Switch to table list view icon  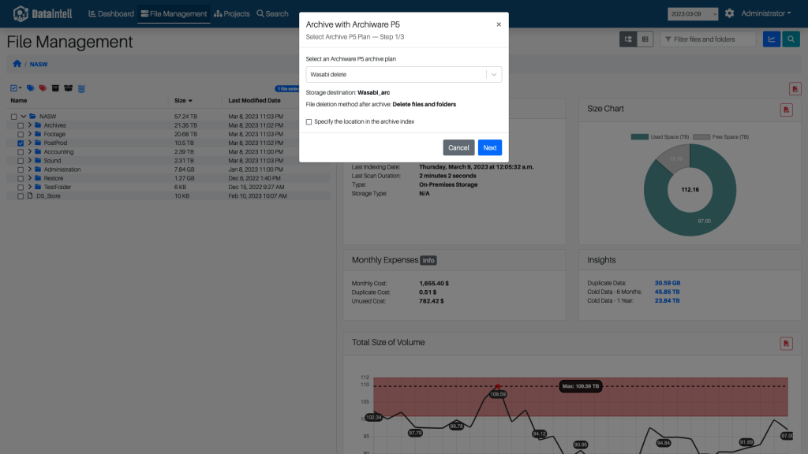tap(645, 39)
